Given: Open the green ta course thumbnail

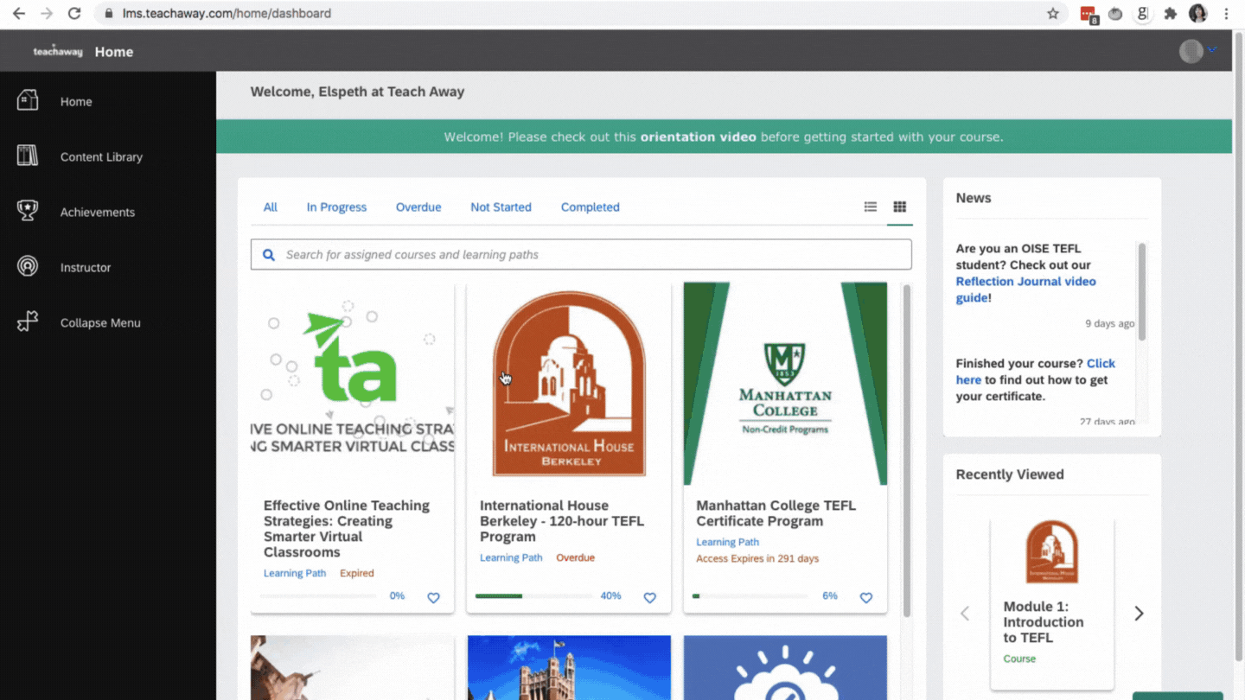Looking at the screenshot, I should pos(353,384).
